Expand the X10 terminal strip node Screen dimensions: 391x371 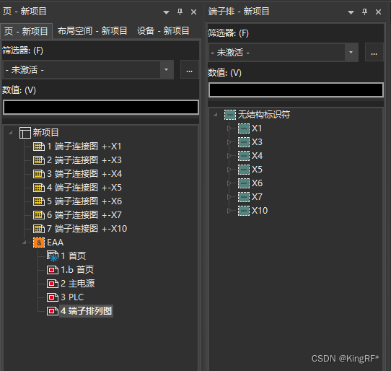(229, 211)
